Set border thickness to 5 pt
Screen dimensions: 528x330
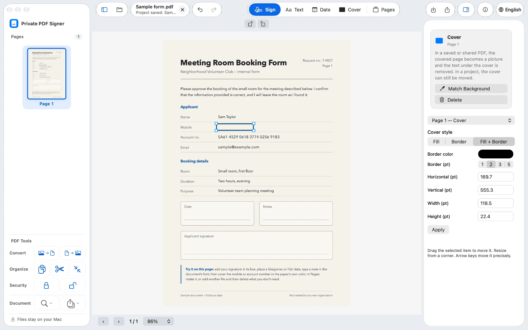click(x=509, y=164)
